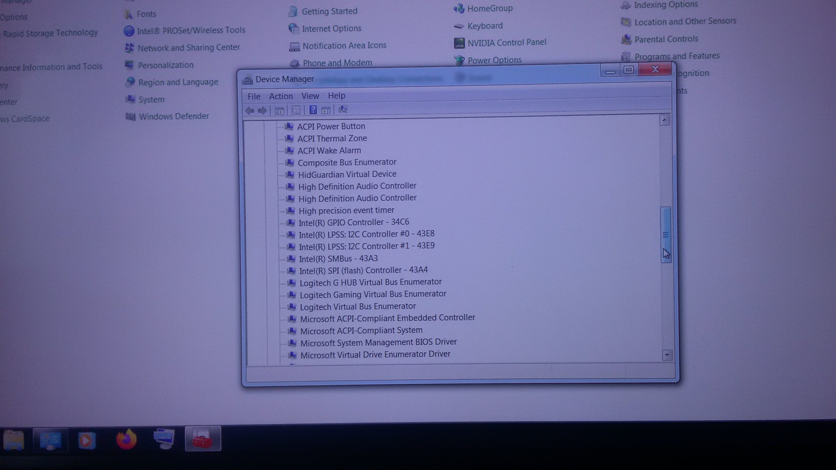Select the first High Definition Audio Controller

[x=357, y=186]
